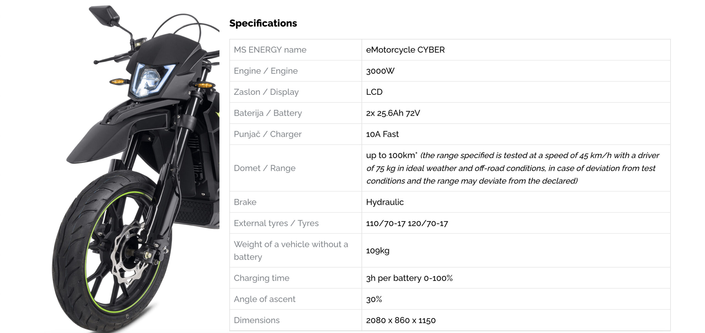Screen dimensions: 705x333
Task: Click the Punjač / Charger label
Action: pos(267,134)
